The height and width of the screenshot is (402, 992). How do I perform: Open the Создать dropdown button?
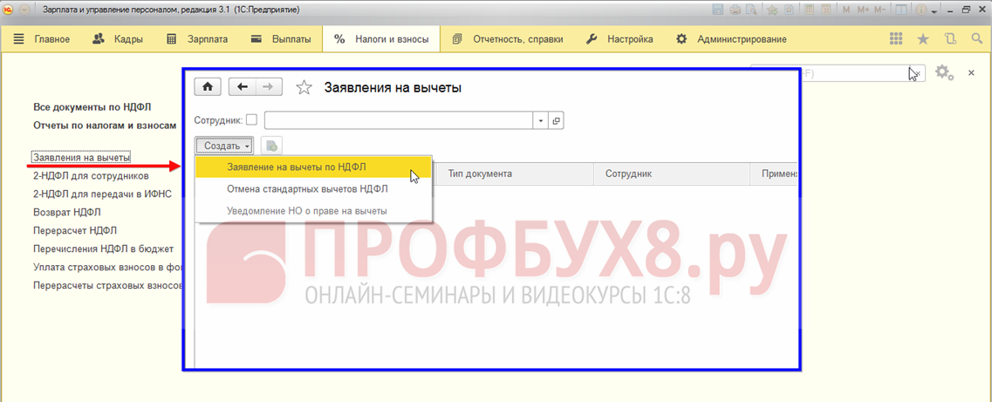click(x=224, y=146)
